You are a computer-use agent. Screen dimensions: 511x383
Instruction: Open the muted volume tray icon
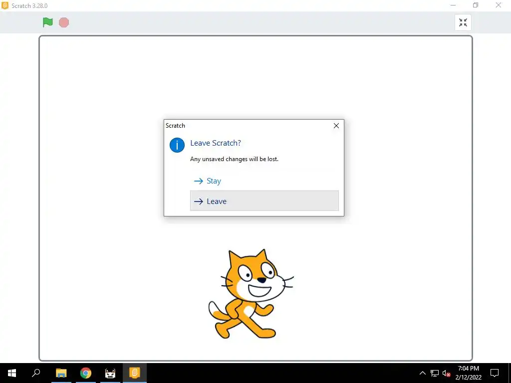tap(446, 373)
